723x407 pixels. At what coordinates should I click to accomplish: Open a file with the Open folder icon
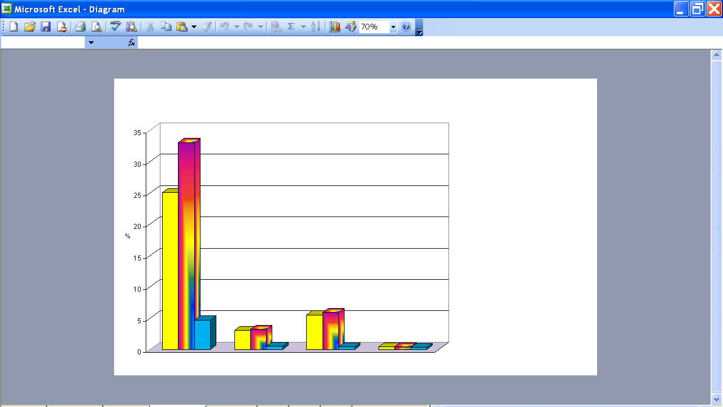(30, 27)
